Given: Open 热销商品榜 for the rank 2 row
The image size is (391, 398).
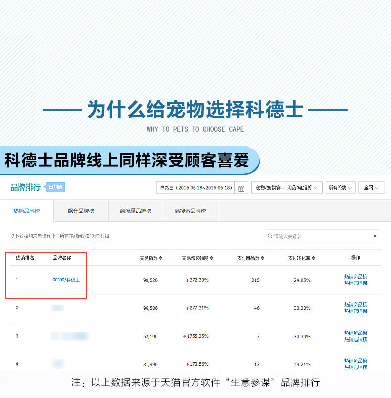Looking at the screenshot, I should (356, 304).
